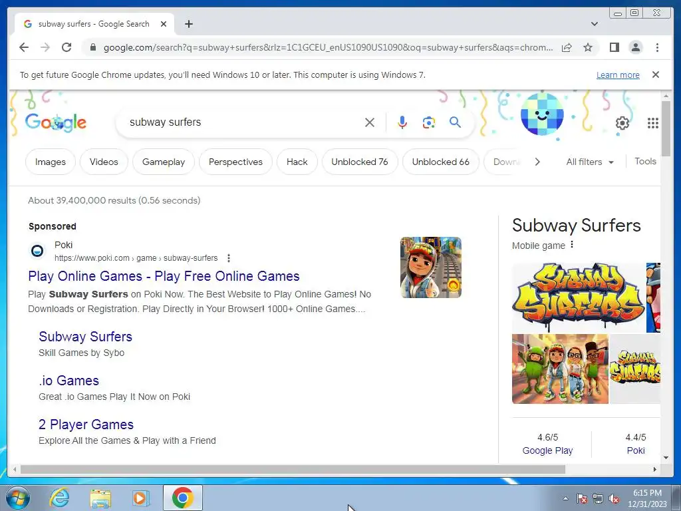This screenshot has height=511, width=681.
Task: Select the Unblocked 66 chip
Action: coord(440,162)
